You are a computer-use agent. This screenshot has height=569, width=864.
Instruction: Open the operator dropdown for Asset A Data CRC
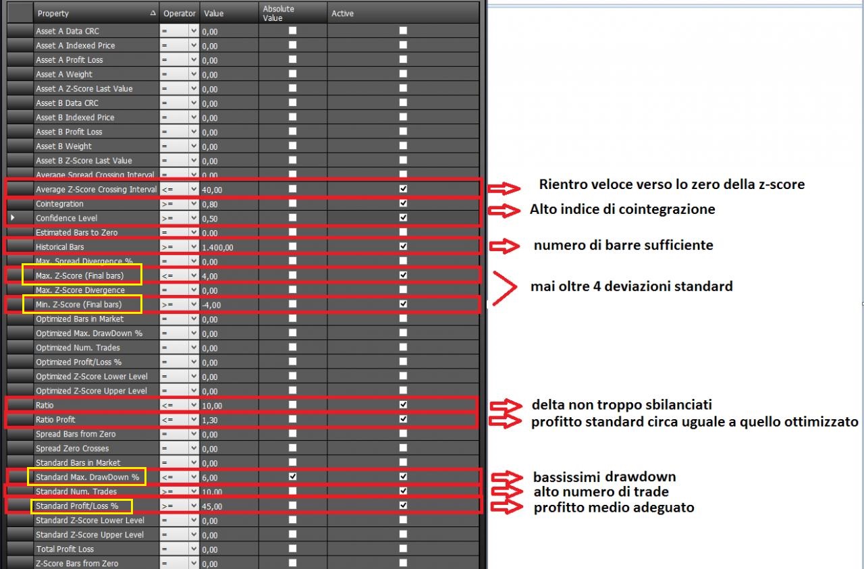194,31
